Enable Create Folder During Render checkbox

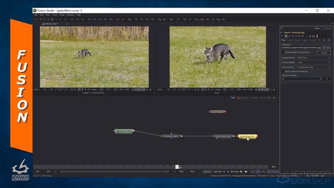(283, 52)
